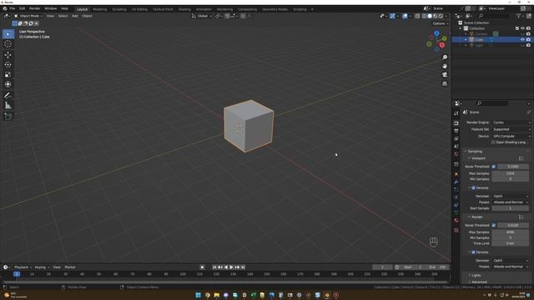Enable Open Shading Language checkbox
The height and width of the screenshot is (300, 534).
(493, 142)
